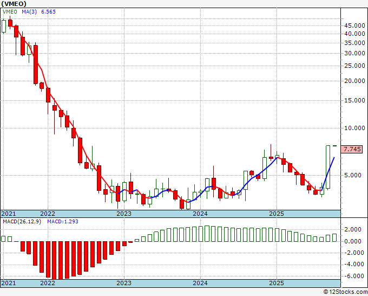Click 2024 on the MACD time axis
The height and width of the screenshot is (296, 368).
pyautogui.click(x=200, y=283)
